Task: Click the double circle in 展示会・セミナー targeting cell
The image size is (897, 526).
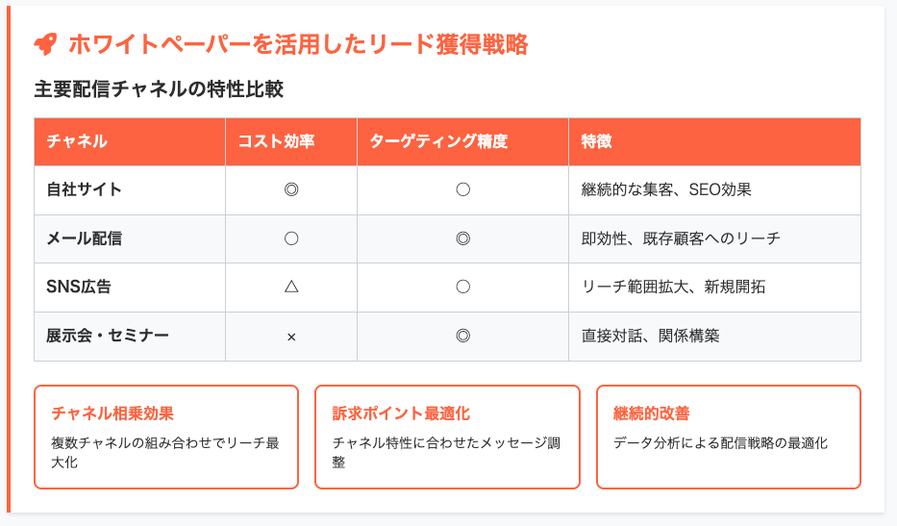Action: (x=462, y=336)
